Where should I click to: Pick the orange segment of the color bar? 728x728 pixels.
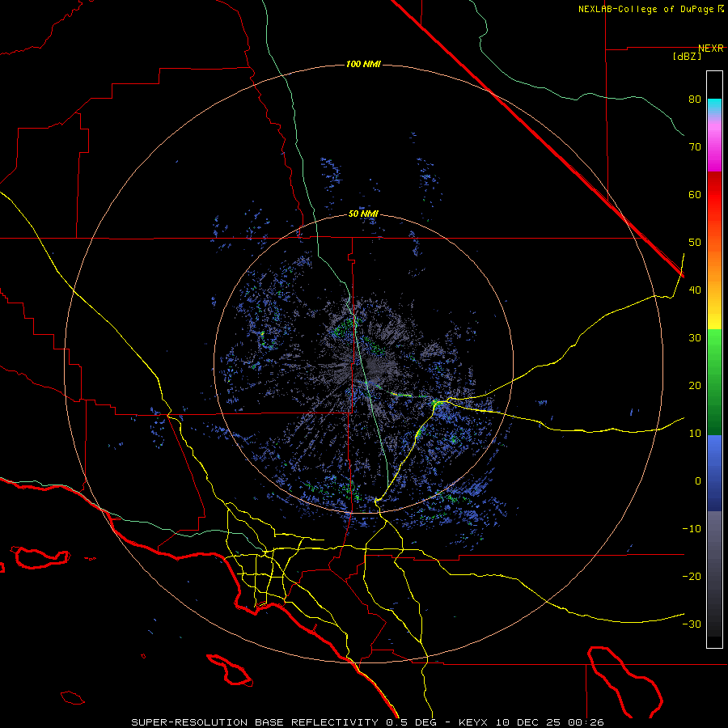pyautogui.click(x=714, y=265)
